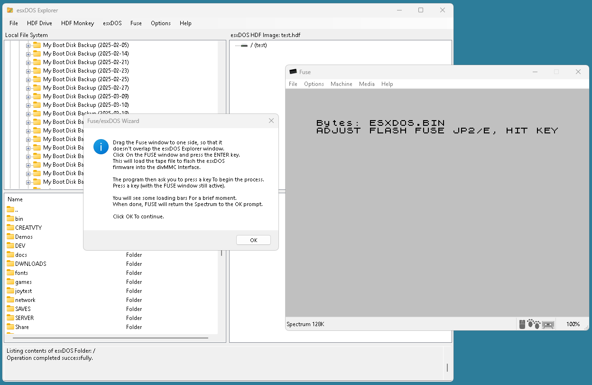The image size is (592, 385).
Task: Click the folder icon next to fonts
Action: [x=10, y=272]
